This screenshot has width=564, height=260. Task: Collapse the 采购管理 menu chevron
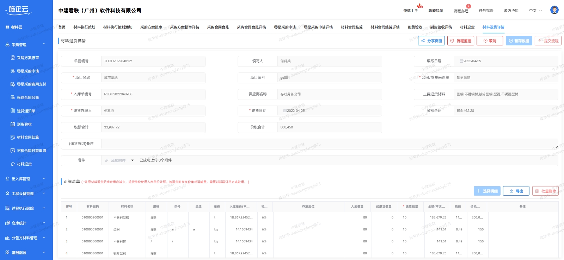coord(44,44)
